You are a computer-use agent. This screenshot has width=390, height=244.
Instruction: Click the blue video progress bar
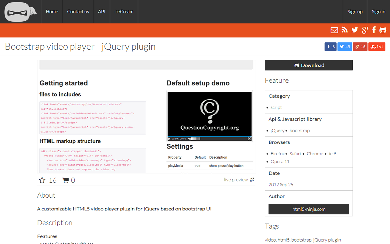(x=210, y=136)
